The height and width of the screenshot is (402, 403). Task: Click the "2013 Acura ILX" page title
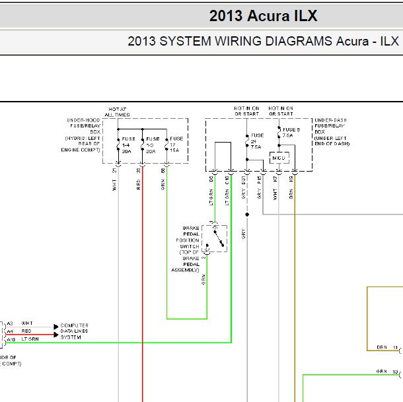pyautogui.click(x=263, y=16)
